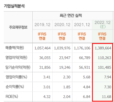The width and height of the screenshot is (114, 102).
Task: Click operating profit 36,055
Action: 45,58
